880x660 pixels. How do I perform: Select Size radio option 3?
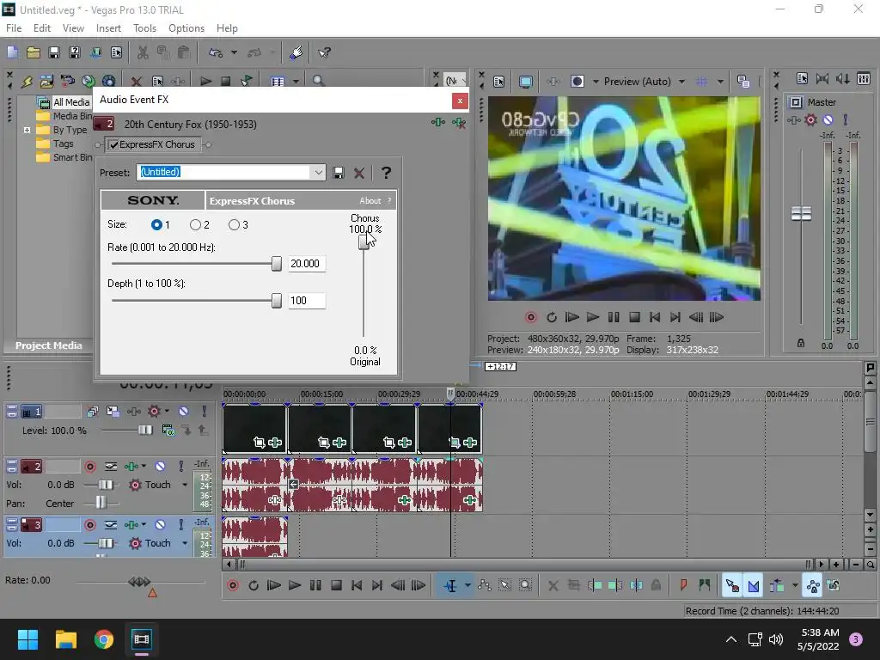234,224
